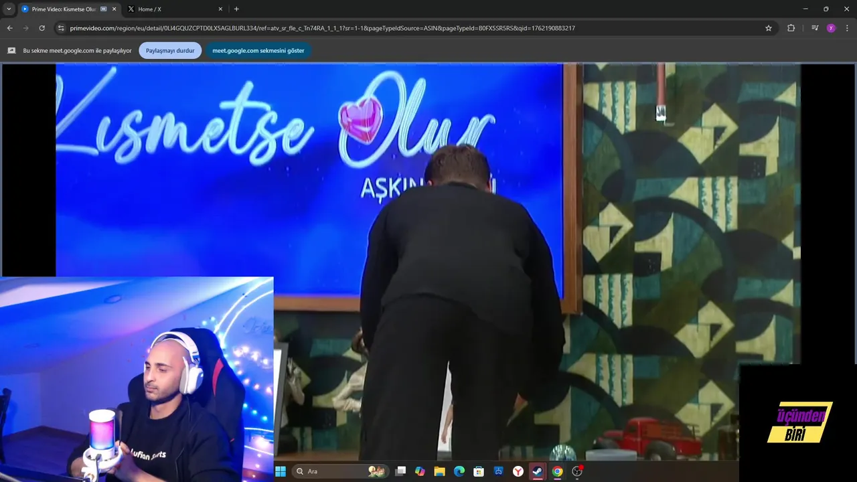This screenshot has width=857, height=482.
Task: Open the OBS icon with red badge
Action: [577, 471]
